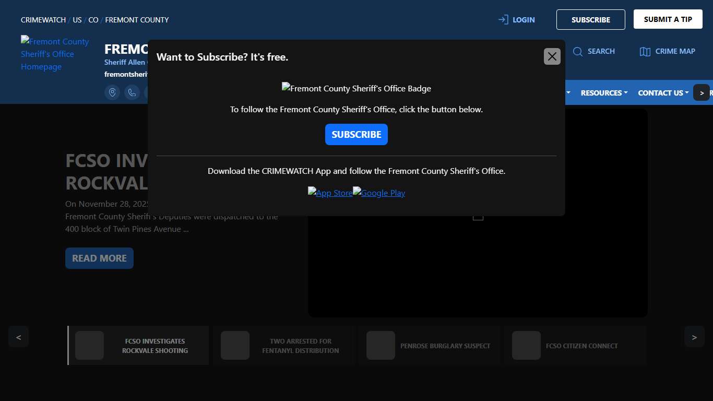
Task: Open App Store download link
Action: tap(330, 193)
